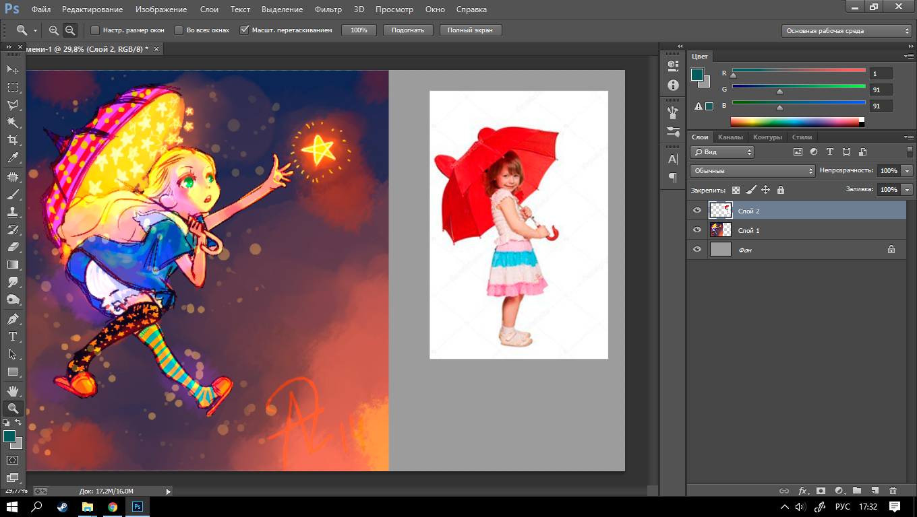The image size is (917, 517).
Task: Select the Rectangle shape tool
Action: 13,371
